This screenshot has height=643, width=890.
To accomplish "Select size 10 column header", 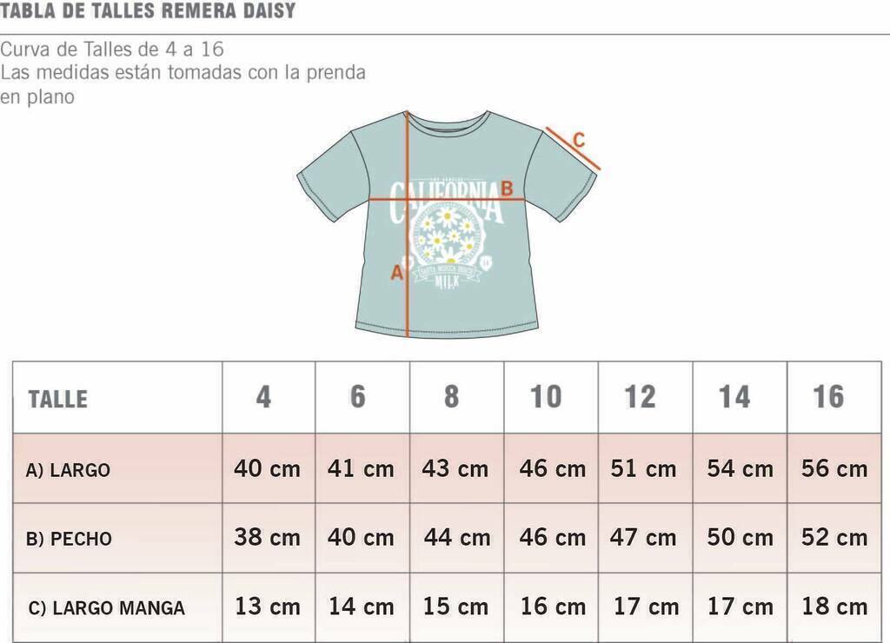I will click(x=551, y=398).
